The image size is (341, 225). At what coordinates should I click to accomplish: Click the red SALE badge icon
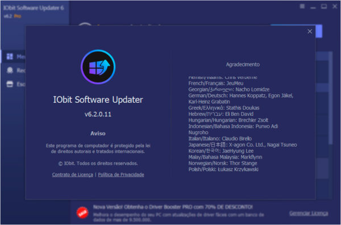[82, 213]
